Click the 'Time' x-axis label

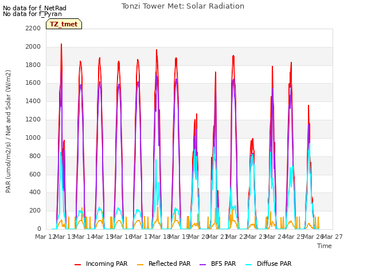pos(325,246)
